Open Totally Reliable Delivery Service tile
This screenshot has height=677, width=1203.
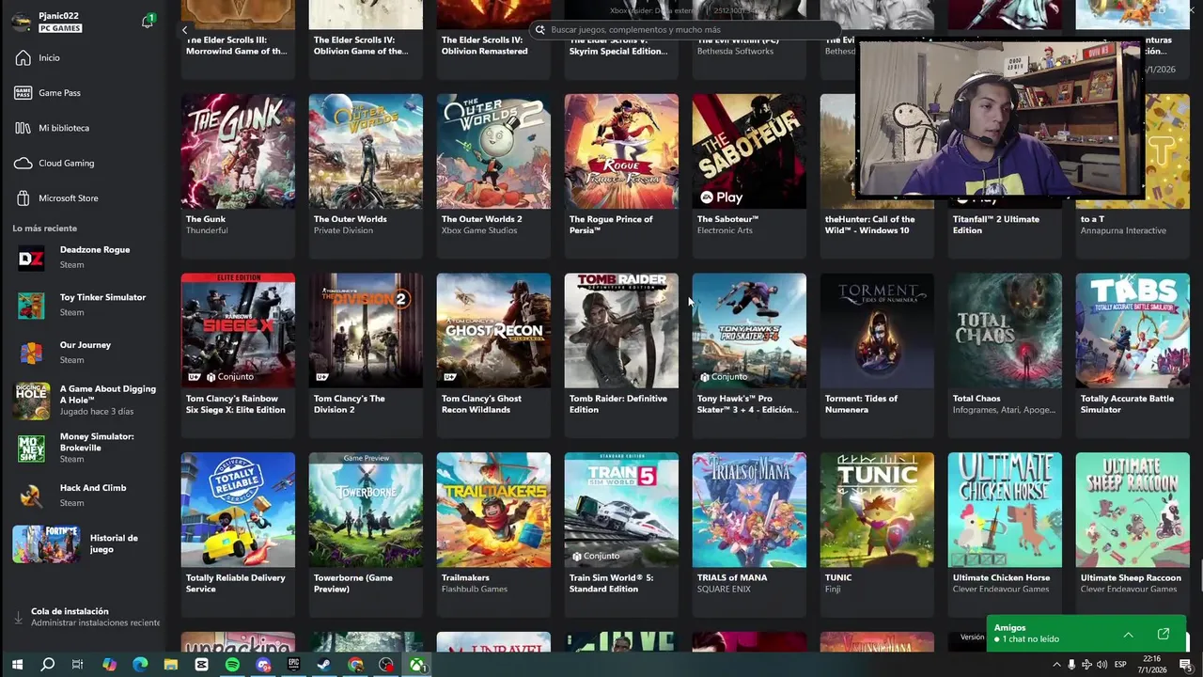(238, 534)
